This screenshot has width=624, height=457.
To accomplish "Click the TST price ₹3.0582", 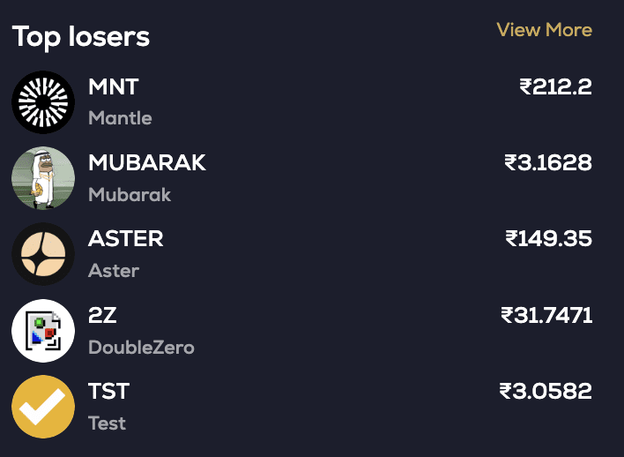I will coord(546,391).
